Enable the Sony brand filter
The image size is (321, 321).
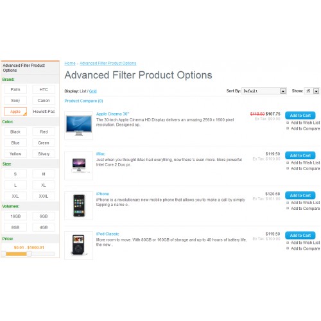pos(15,100)
